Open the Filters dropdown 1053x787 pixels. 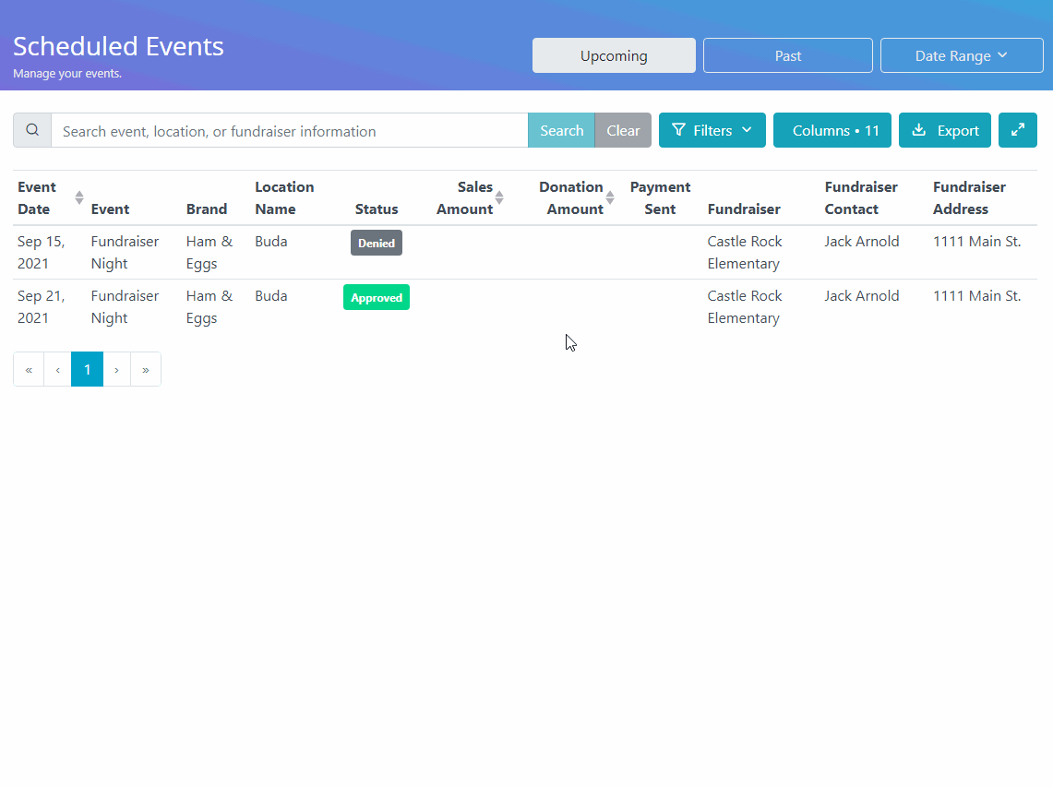click(712, 130)
